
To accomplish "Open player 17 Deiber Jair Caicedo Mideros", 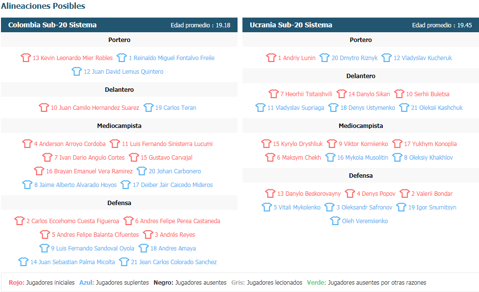I will tap(173, 185).
